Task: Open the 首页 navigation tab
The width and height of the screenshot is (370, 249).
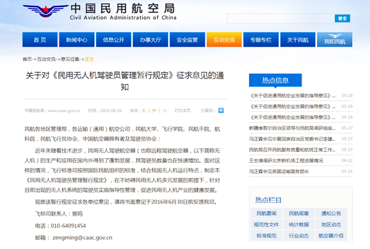Action: pyautogui.click(x=40, y=40)
